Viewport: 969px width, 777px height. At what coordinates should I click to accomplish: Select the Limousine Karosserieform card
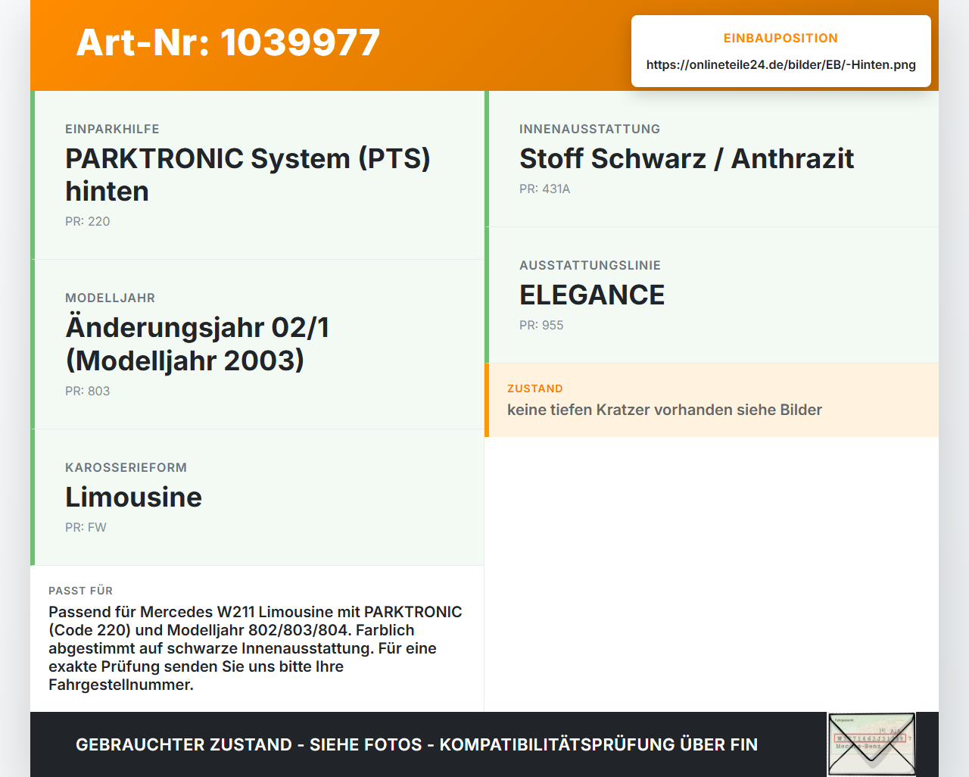tap(257, 498)
